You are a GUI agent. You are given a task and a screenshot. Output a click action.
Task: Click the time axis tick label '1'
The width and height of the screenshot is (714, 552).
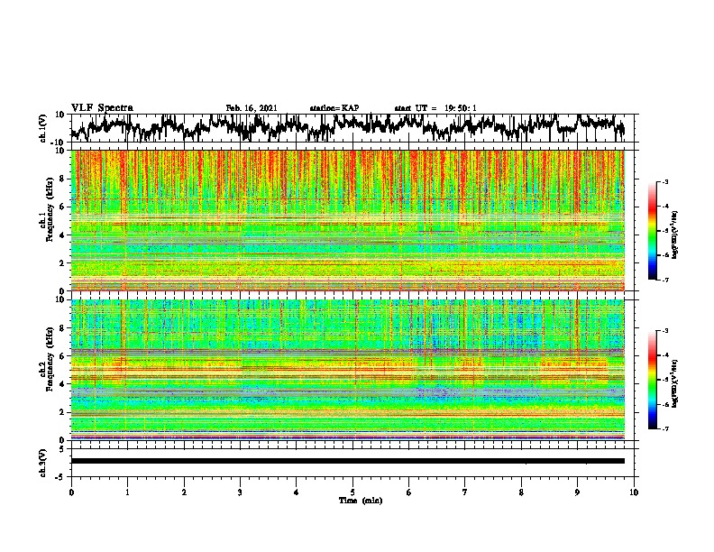click(x=127, y=492)
